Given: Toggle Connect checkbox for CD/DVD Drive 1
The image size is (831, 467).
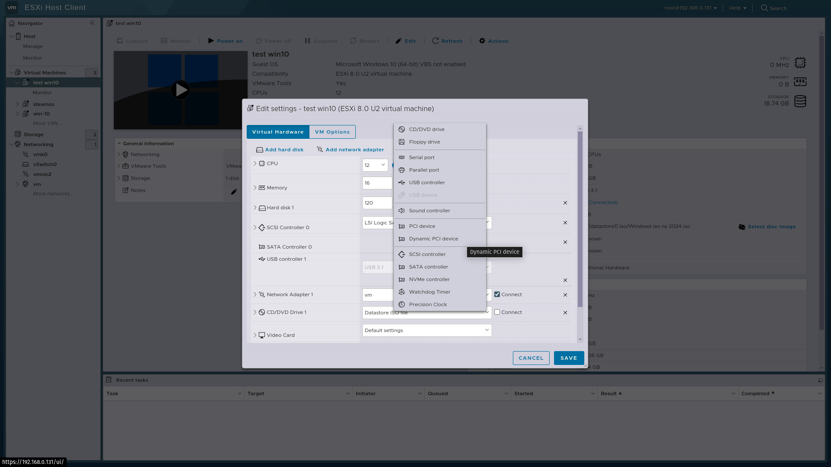Looking at the screenshot, I should (x=496, y=312).
